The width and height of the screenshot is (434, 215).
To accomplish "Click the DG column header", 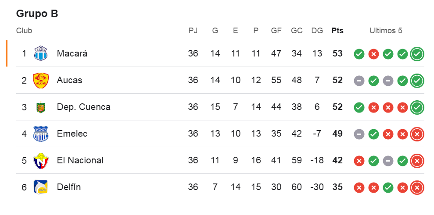I will pyautogui.click(x=317, y=31).
